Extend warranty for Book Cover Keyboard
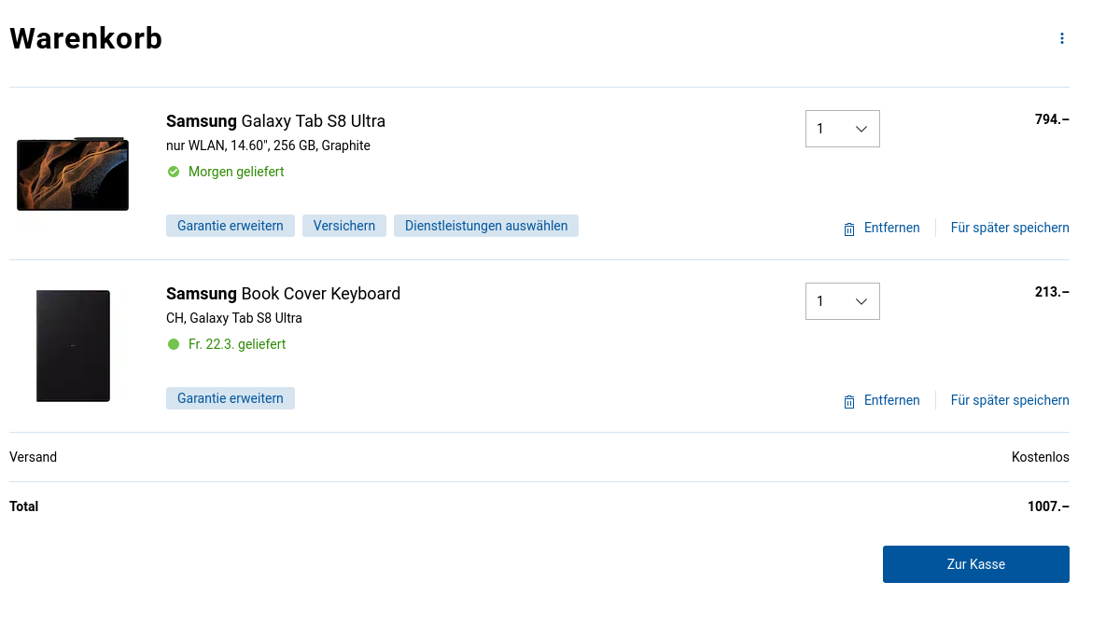Image resolution: width=1106 pixels, height=624 pixels. click(230, 398)
